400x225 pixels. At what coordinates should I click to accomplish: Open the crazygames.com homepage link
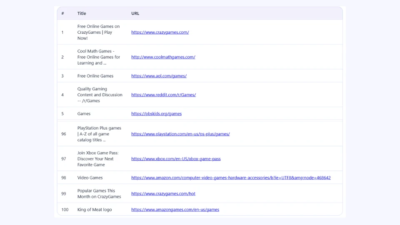tap(160, 32)
